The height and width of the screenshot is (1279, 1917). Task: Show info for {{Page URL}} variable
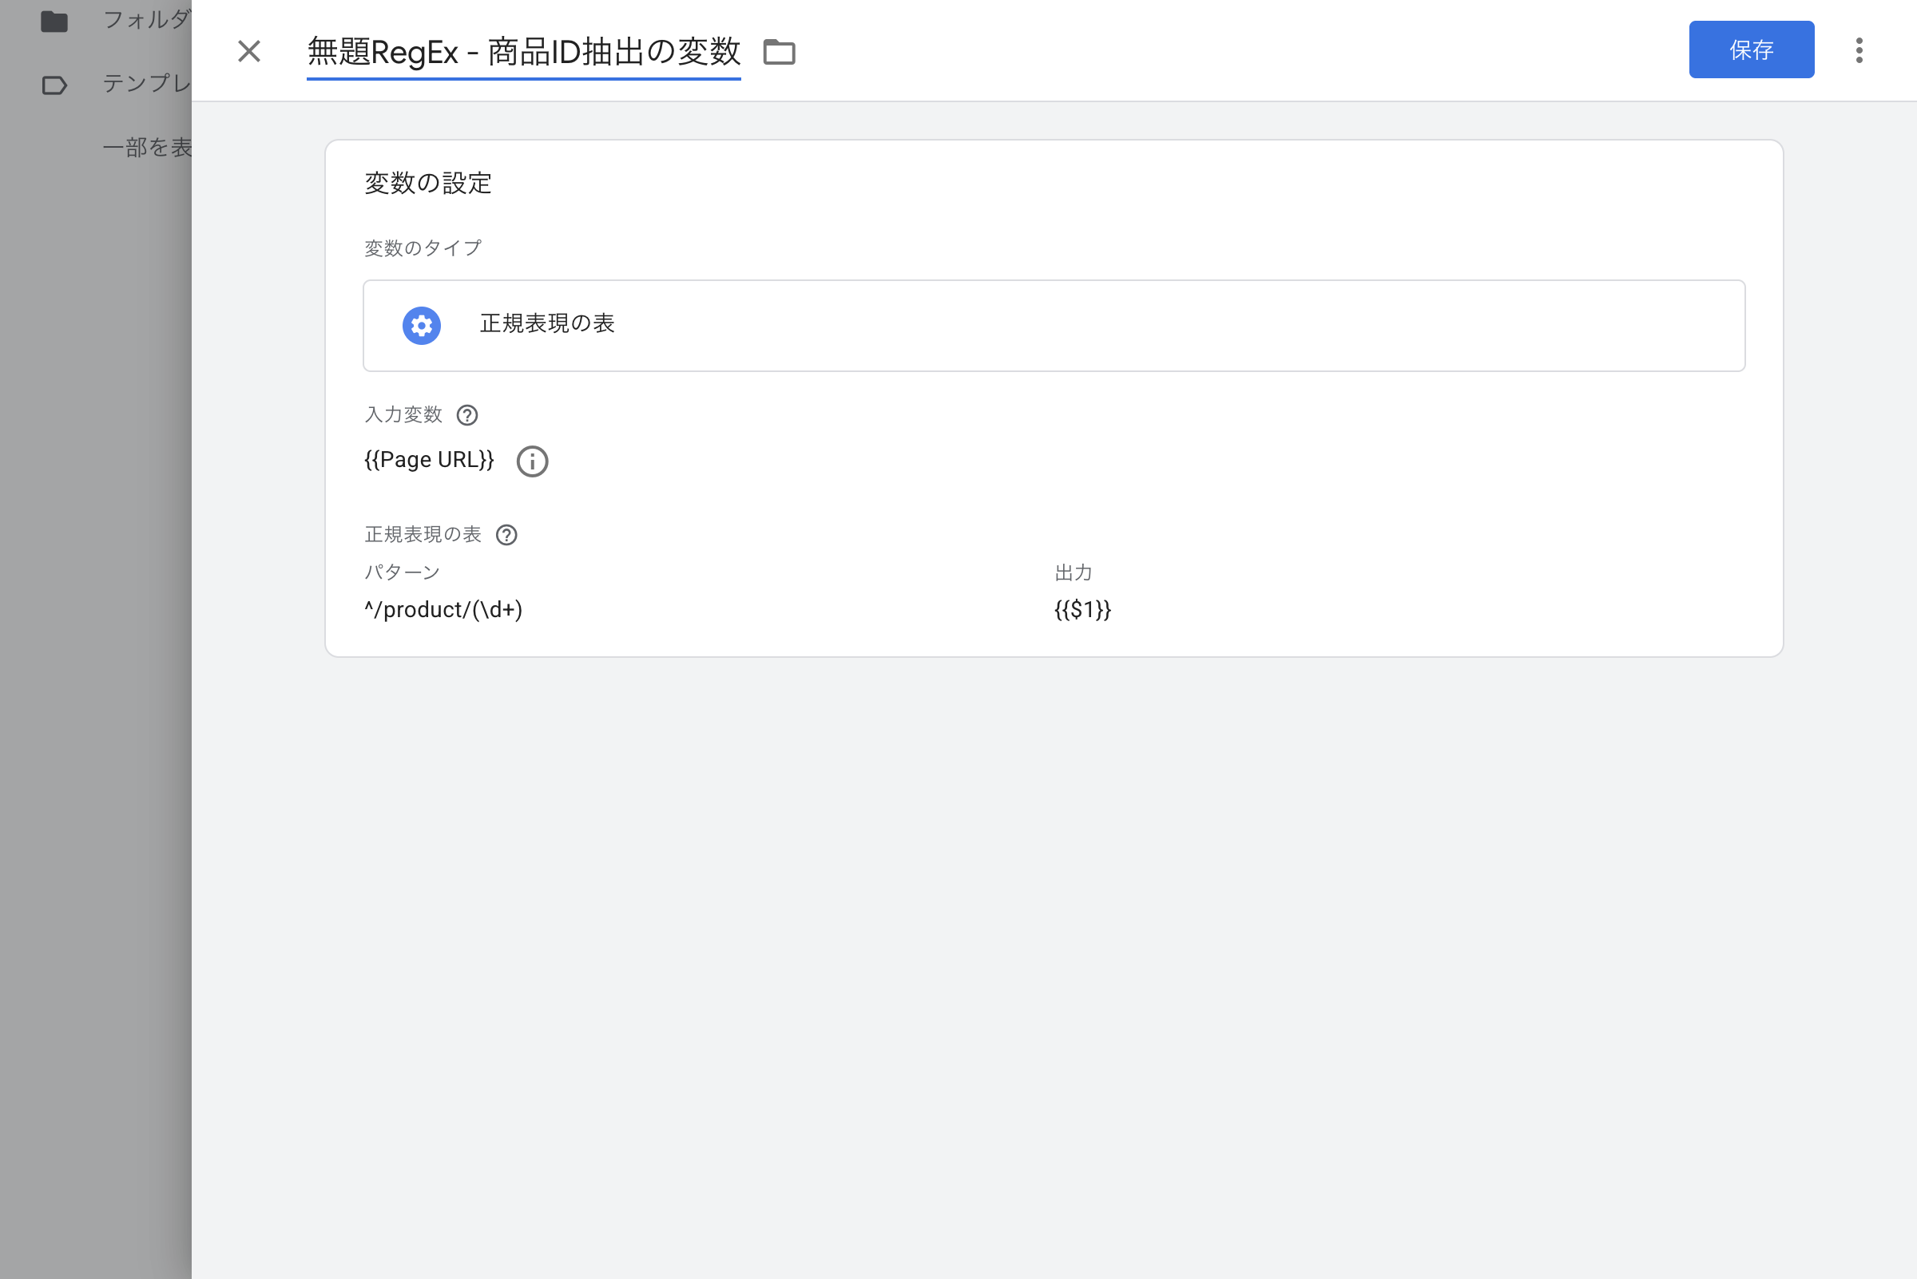click(x=532, y=461)
